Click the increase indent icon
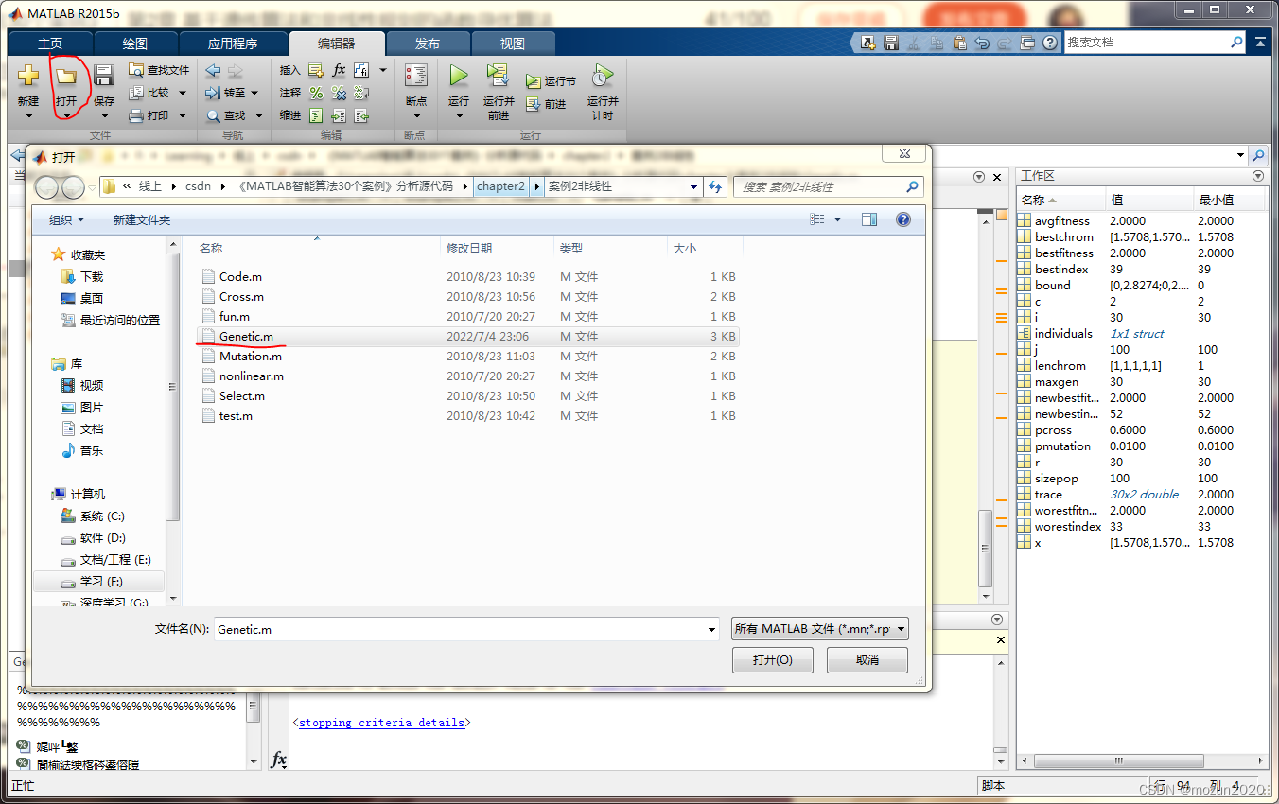Viewport: 1279px width, 804px height. [x=339, y=115]
